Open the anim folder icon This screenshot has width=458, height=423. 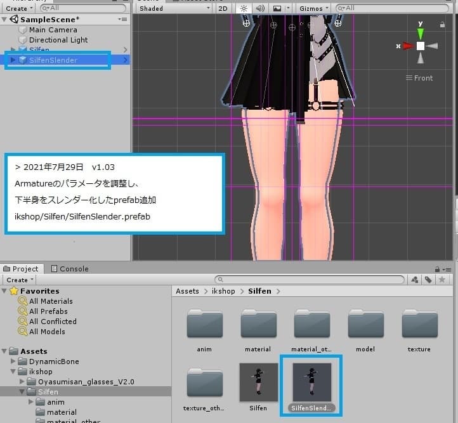(x=204, y=325)
